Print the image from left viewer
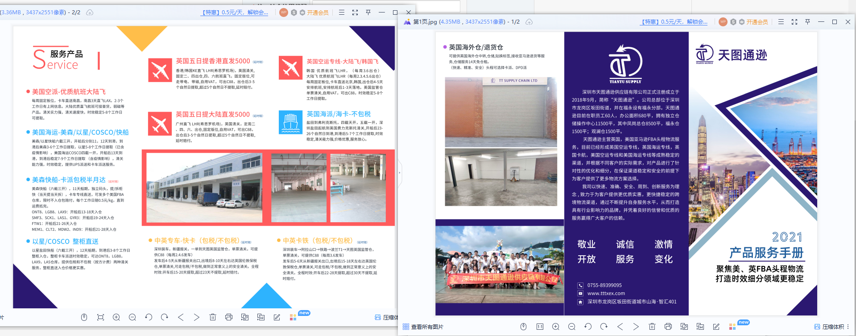 (229, 317)
